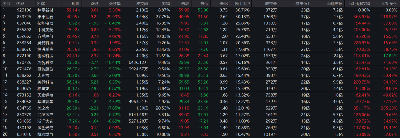Select the 205.28% year-to-date value
This screenshot has height=138, width=400.
coord(389,108)
